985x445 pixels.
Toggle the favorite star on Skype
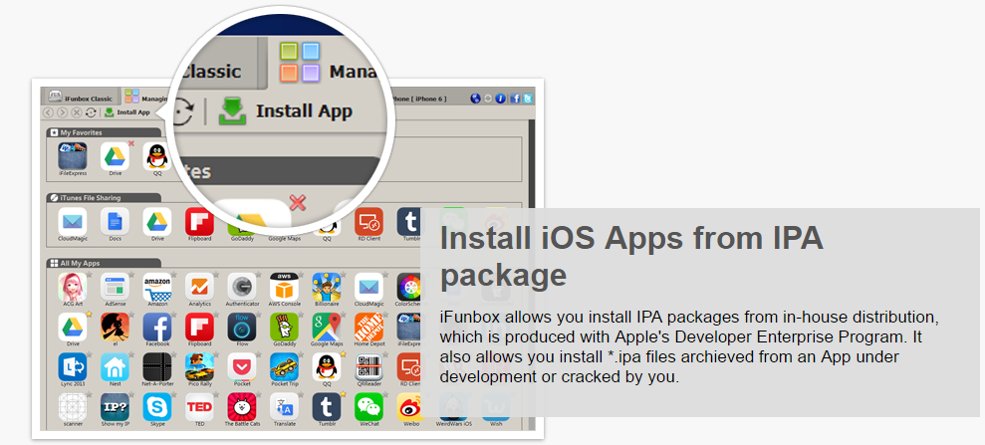pyautogui.click(x=174, y=394)
